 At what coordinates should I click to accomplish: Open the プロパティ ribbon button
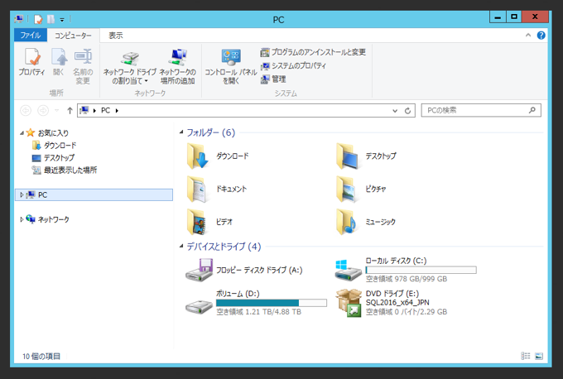(32, 62)
